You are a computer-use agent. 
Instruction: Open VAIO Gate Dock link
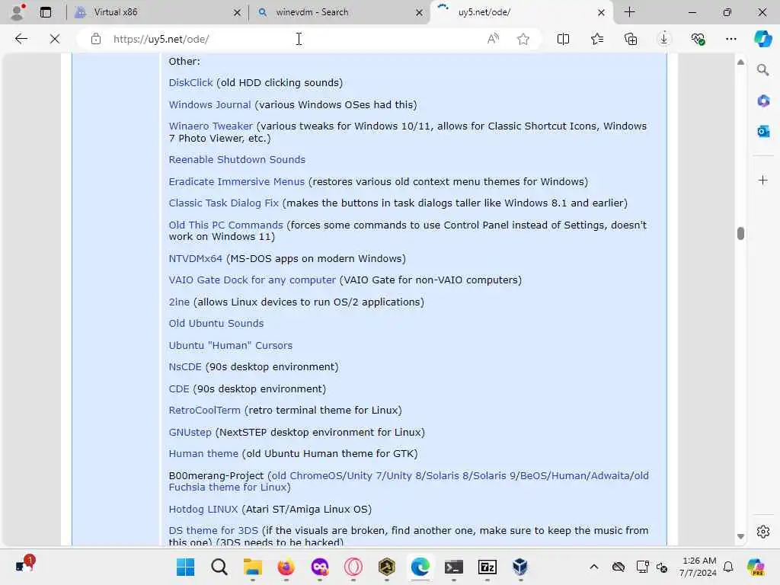pyautogui.click(x=251, y=280)
